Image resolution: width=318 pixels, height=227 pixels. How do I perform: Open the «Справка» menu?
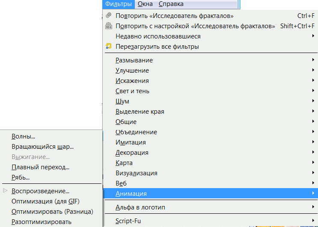(171, 4)
